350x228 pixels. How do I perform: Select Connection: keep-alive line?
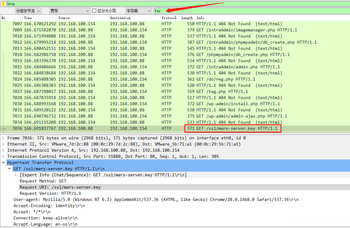click(x=45, y=218)
